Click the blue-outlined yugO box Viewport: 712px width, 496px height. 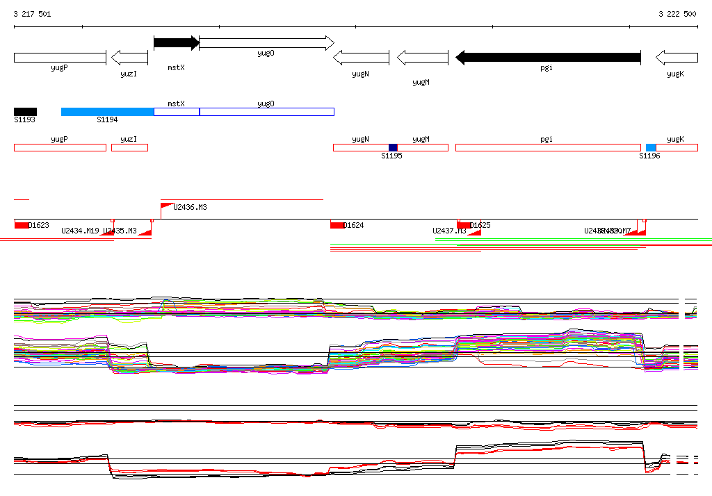click(267, 112)
